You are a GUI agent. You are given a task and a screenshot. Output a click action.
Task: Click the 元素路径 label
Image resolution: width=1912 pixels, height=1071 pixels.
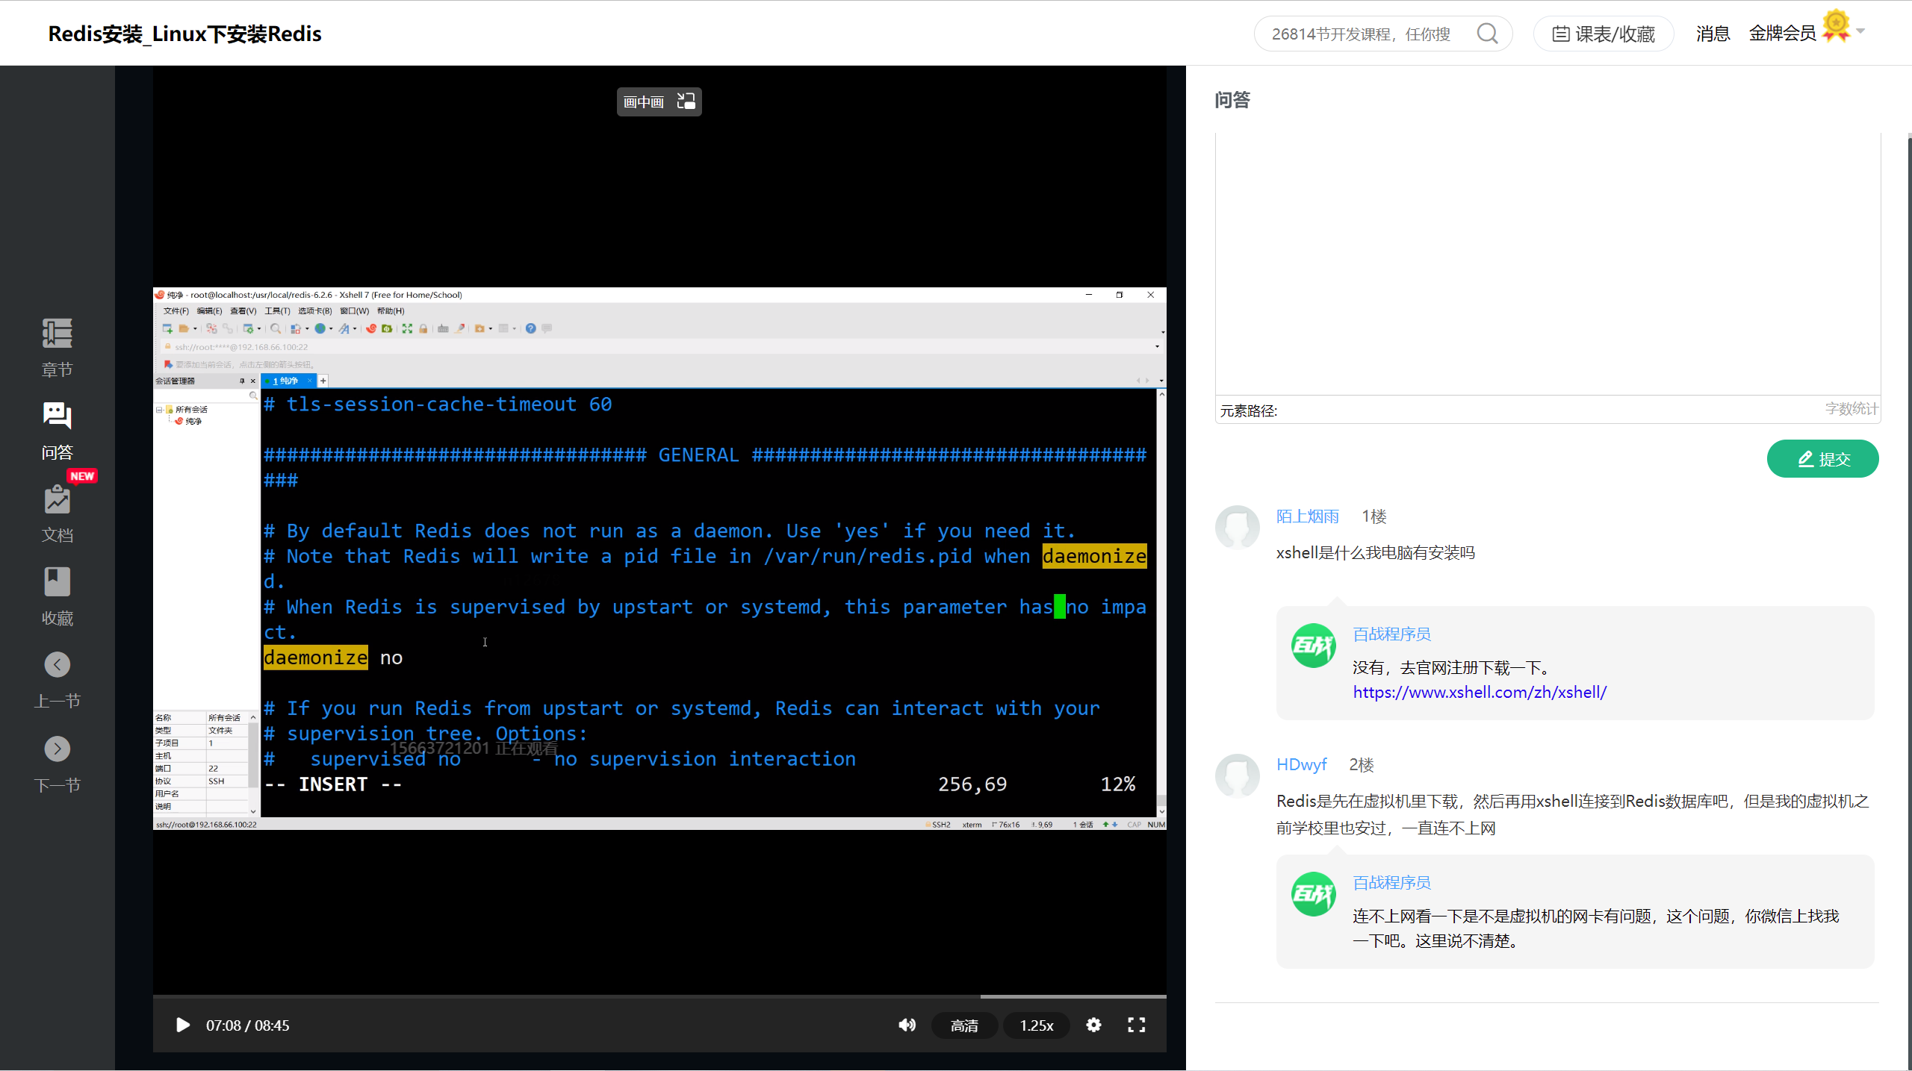tap(1248, 410)
